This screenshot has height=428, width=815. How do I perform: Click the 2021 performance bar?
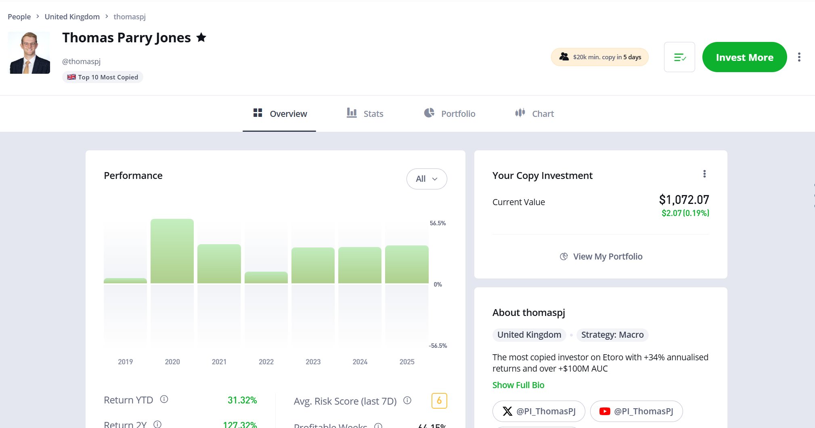tap(219, 264)
